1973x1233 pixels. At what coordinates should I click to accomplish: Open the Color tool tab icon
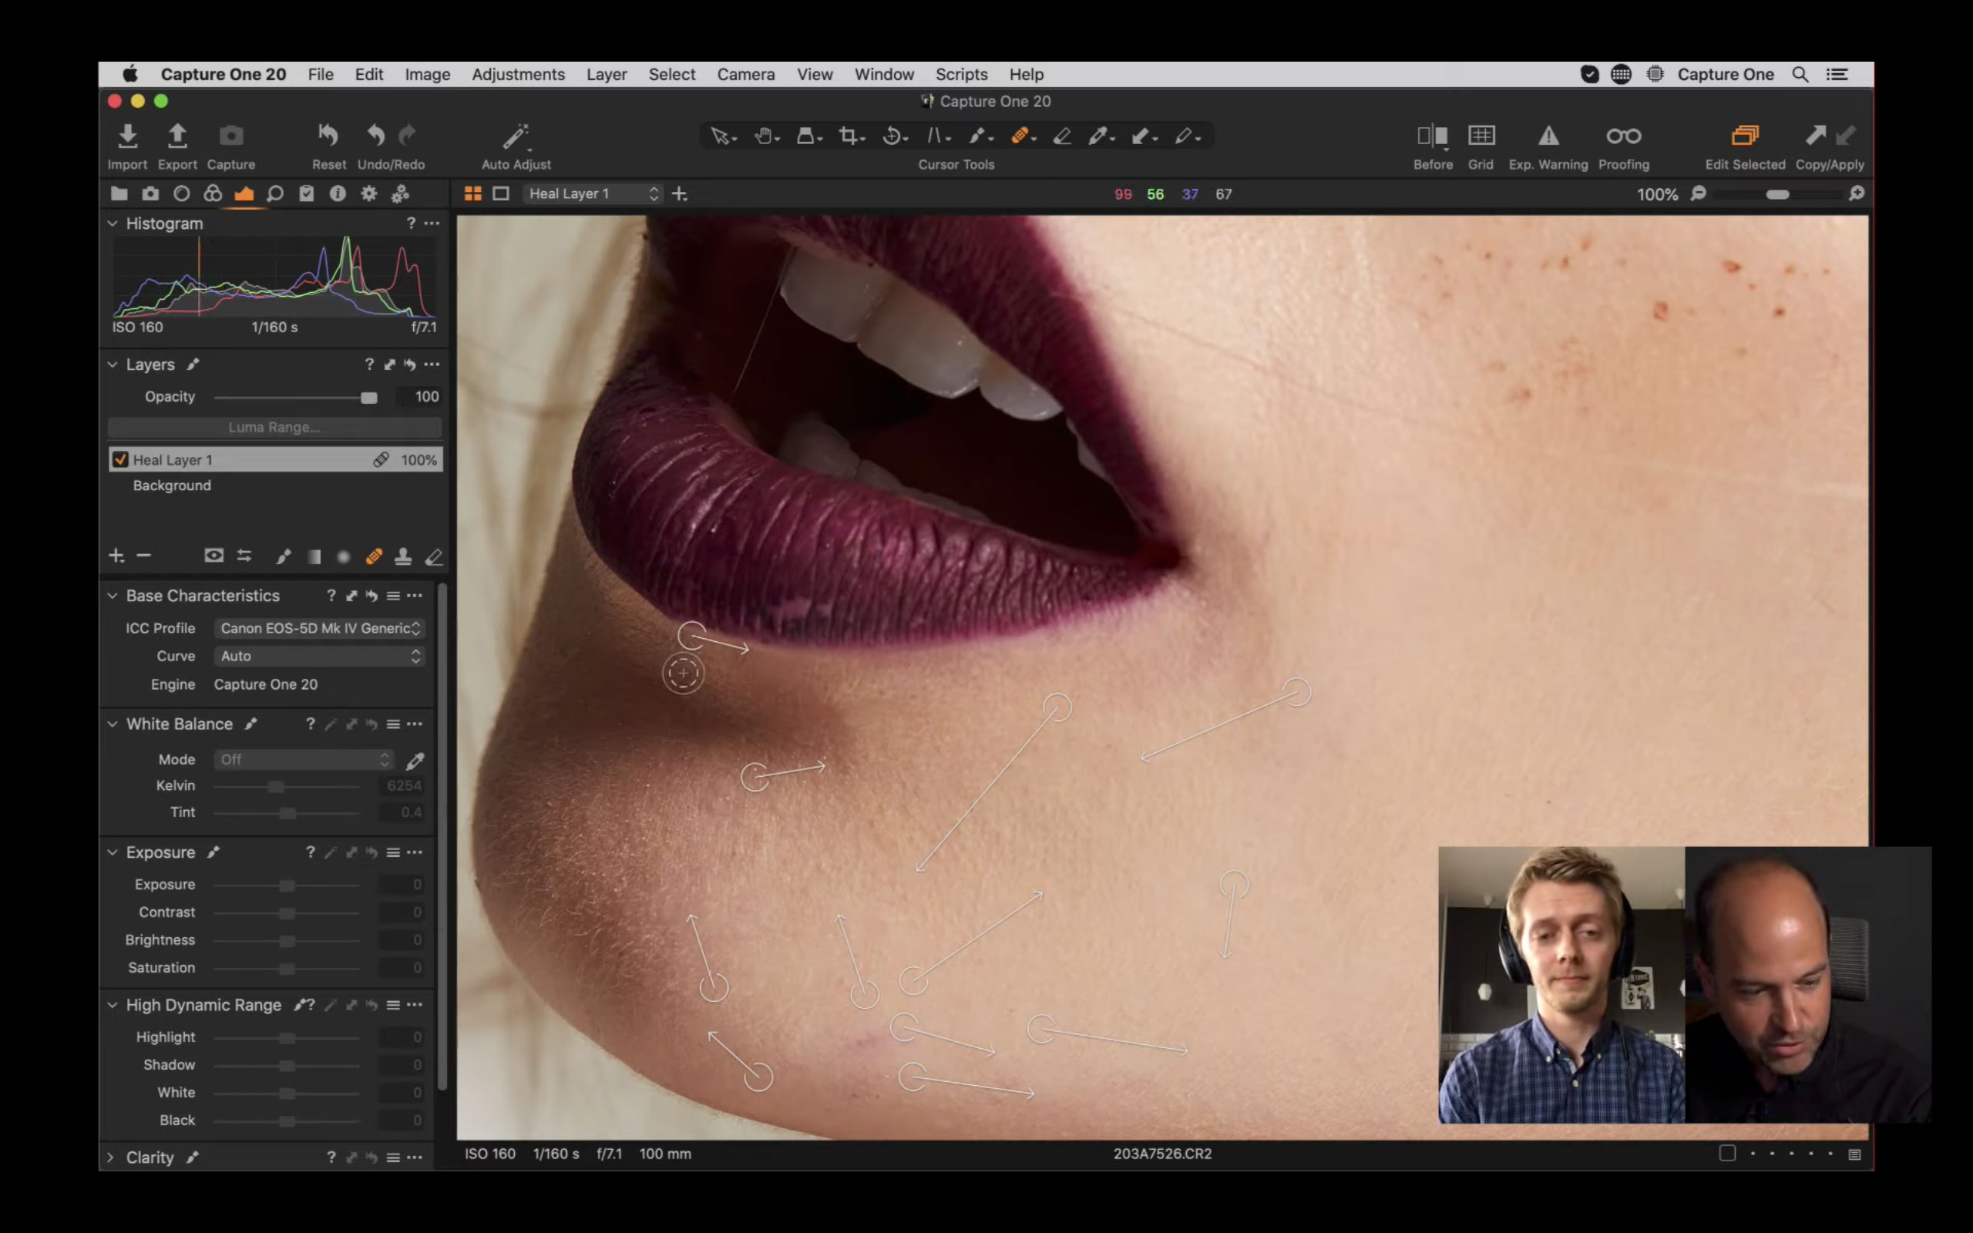point(213,194)
